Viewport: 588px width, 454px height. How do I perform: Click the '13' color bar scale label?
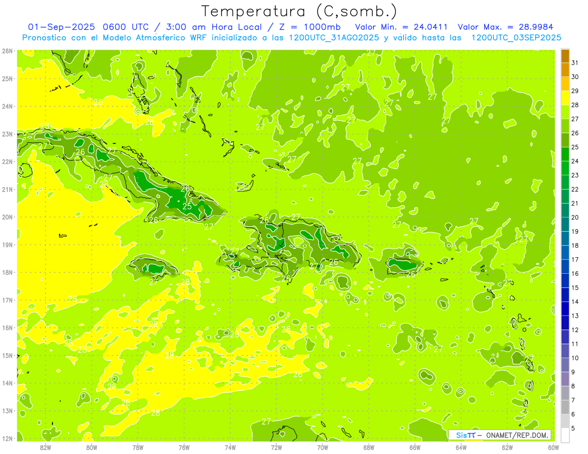pyautogui.click(x=575, y=316)
